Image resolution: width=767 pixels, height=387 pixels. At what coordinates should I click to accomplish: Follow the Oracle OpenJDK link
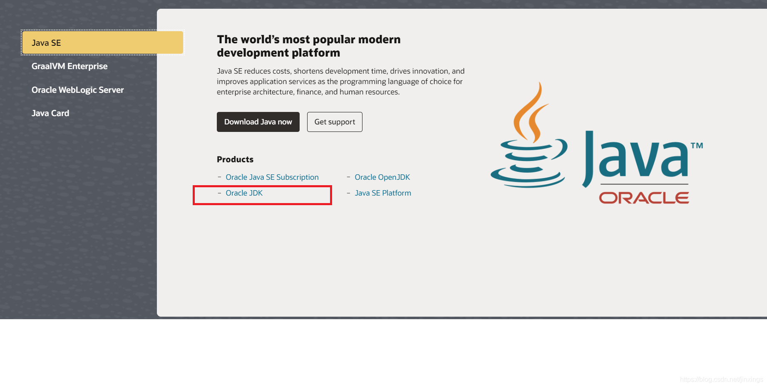[382, 177]
